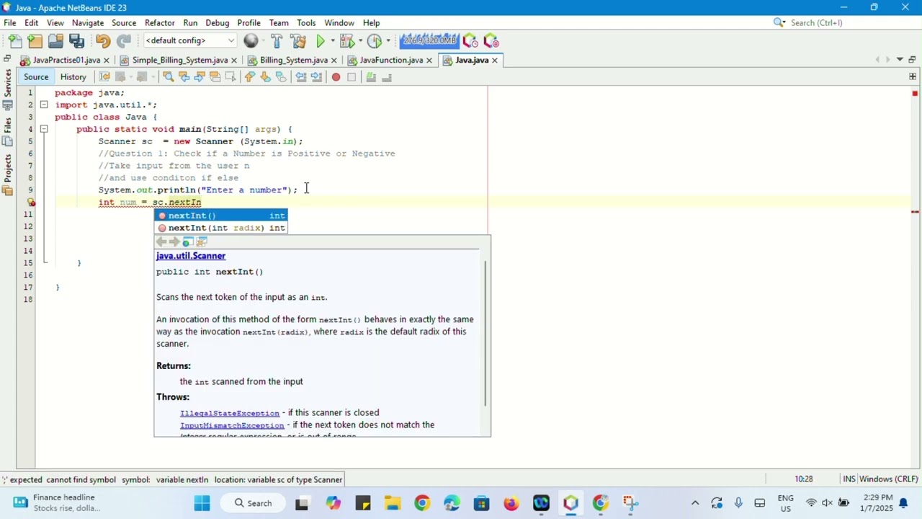Click the memory usage bar 276.9/320.0MB
922x519 pixels.
pyautogui.click(x=429, y=40)
